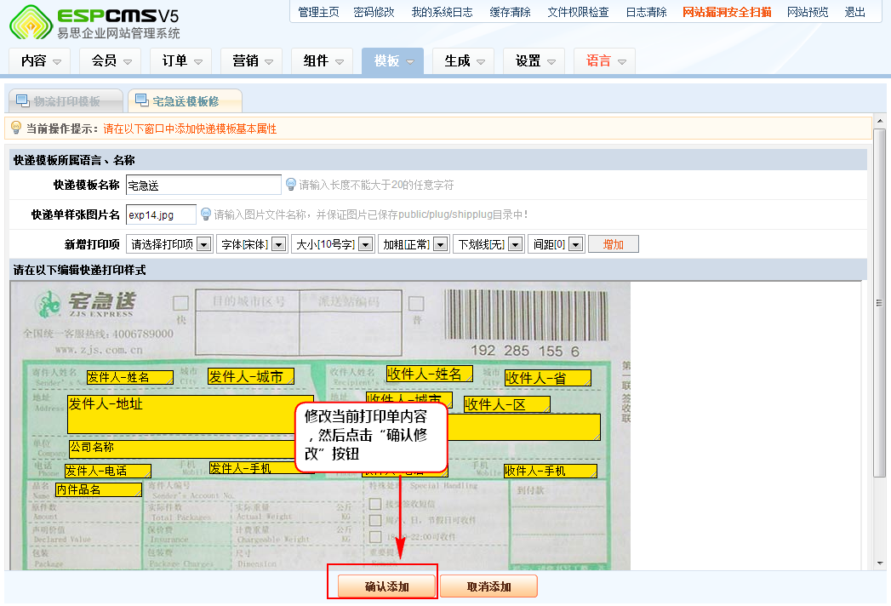Open the 内容 menu
The height and width of the screenshot is (606, 891).
point(40,60)
